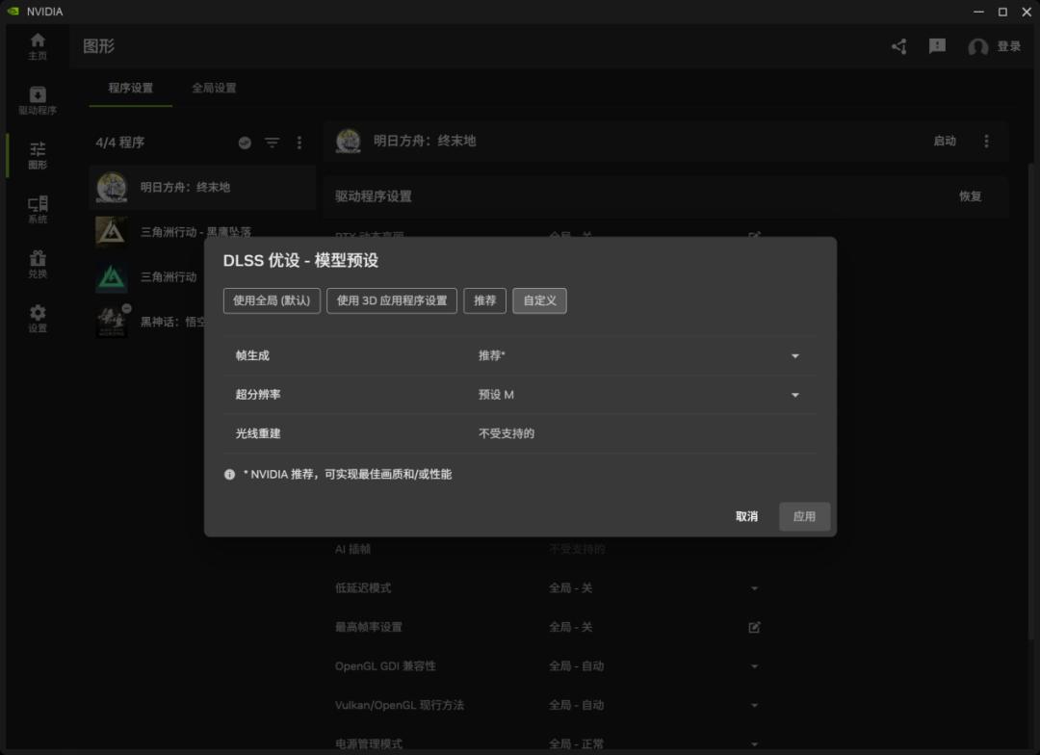The width and height of the screenshot is (1040, 755).
Task: Select the 推荐 preset option
Action: (x=484, y=300)
